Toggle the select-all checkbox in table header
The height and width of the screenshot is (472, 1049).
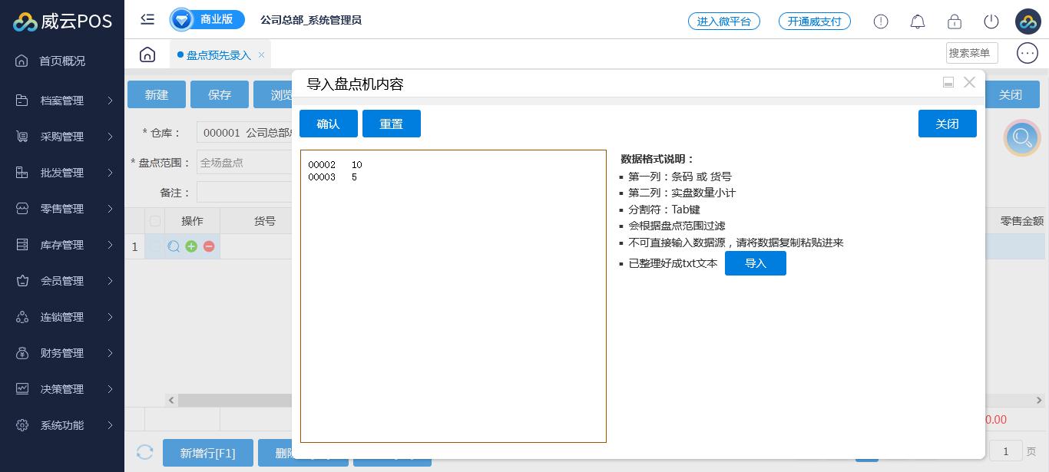point(155,221)
